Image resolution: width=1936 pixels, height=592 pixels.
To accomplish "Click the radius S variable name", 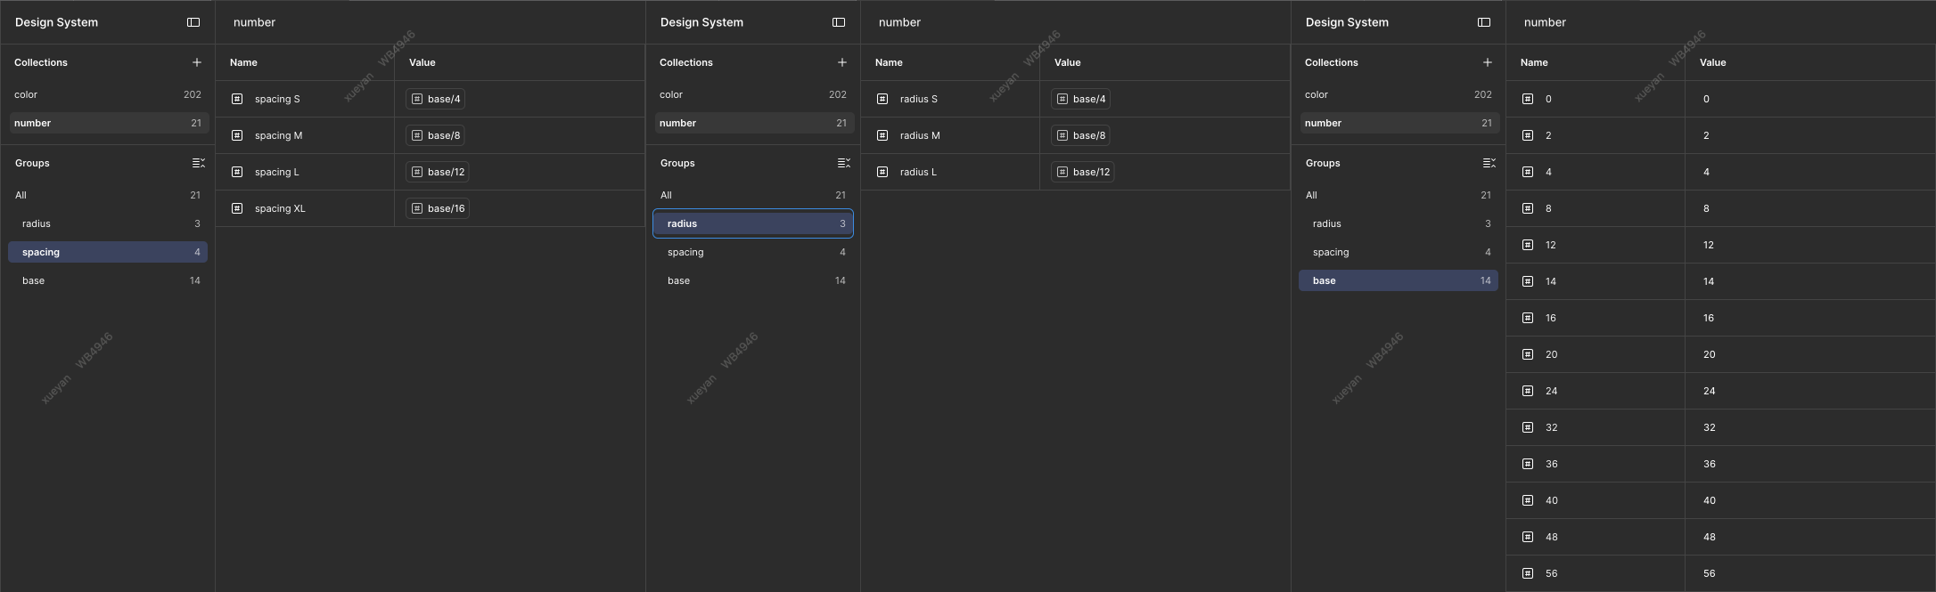I will 919,99.
